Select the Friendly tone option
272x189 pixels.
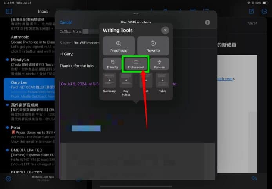pos(112,64)
